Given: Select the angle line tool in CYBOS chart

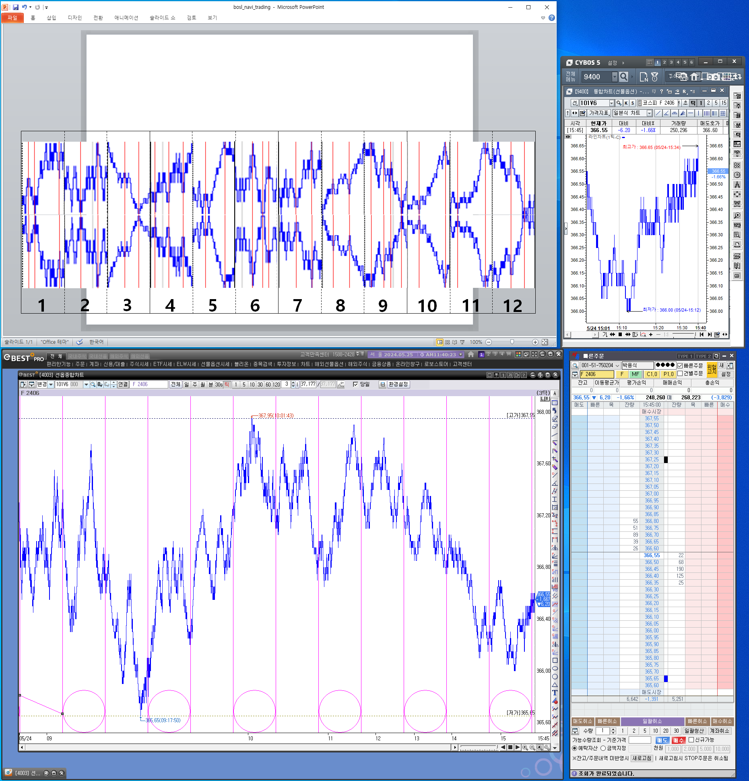Looking at the screenshot, I should coord(666,113).
